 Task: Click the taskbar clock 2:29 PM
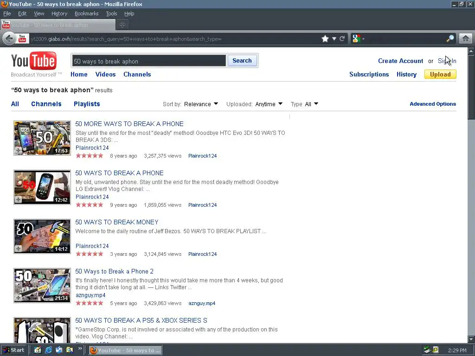click(x=457, y=350)
